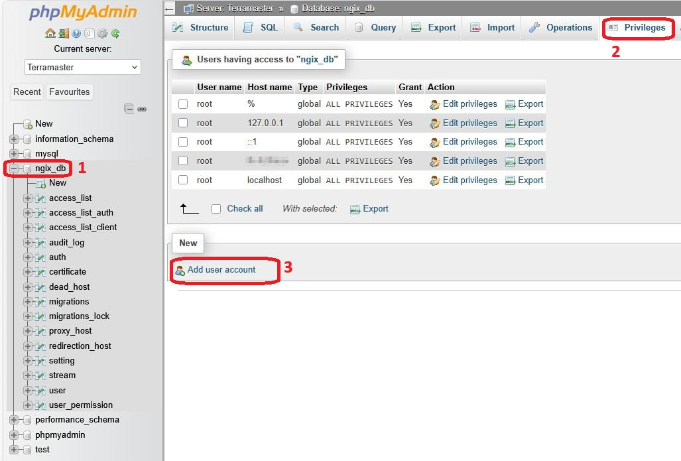Switch to the Structure tab
The image size is (681, 461).
[x=201, y=28]
